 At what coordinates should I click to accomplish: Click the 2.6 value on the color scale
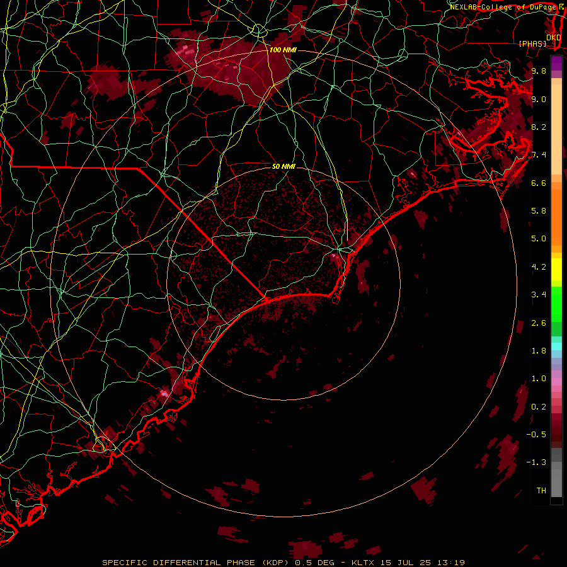coord(539,323)
